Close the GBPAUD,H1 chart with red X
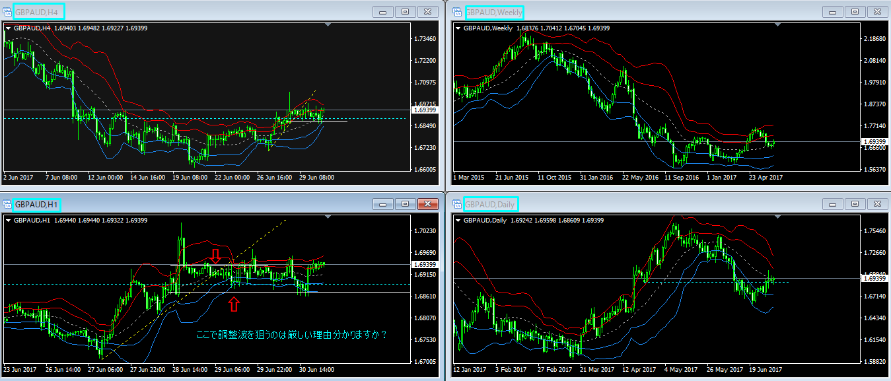Image resolution: width=891 pixels, height=381 pixels. pos(428,205)
